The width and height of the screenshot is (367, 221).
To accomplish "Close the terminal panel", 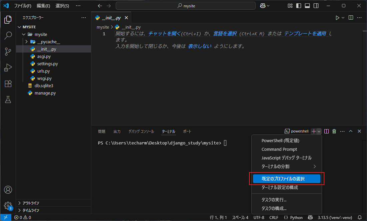I will 359,131.
